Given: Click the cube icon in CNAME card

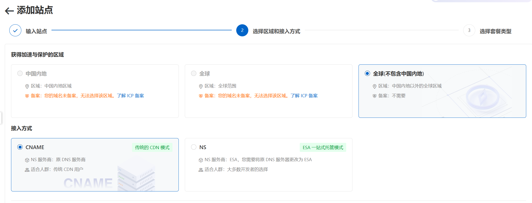Looking at the screenshot, I should click(x=27, y=160).
